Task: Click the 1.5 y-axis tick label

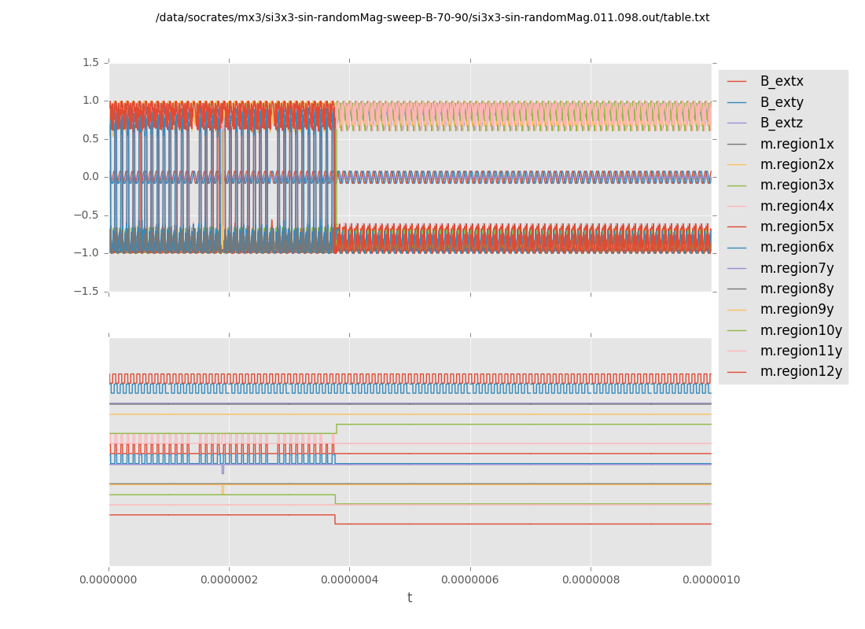Action: point(91,62)
